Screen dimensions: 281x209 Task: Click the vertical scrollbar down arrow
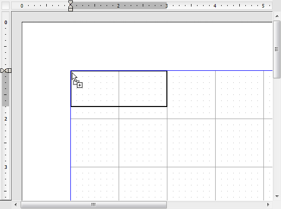277,196
